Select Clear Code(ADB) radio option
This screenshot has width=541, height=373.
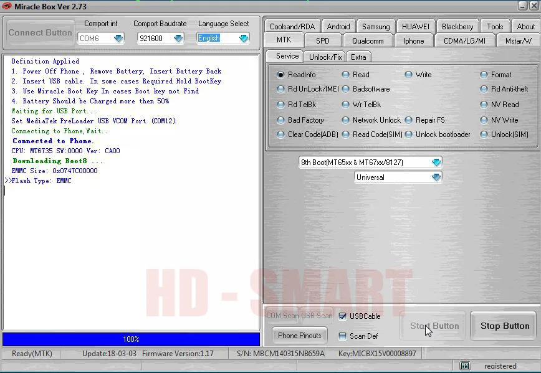click(280, 135)
